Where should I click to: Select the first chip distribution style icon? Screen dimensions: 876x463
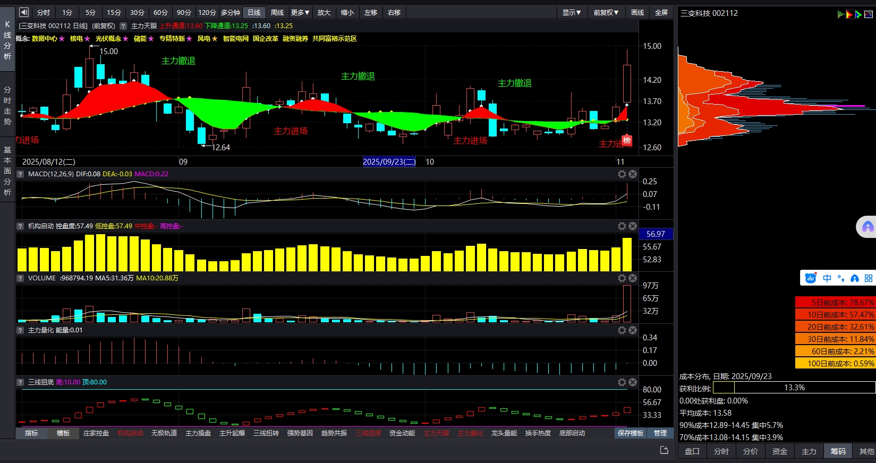(841, 14)
